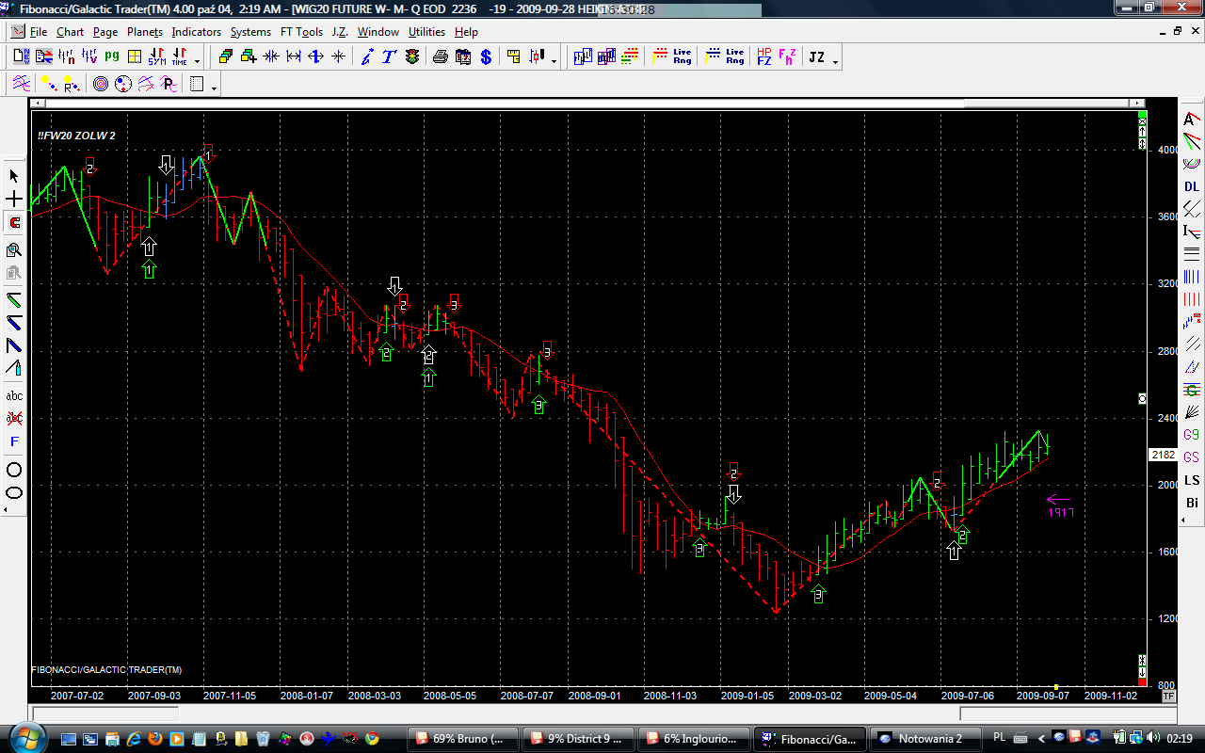This screenshot has width=1205, height=753.
Task: Toggle the LS button in right panel
Action: tap(1192, 480)
